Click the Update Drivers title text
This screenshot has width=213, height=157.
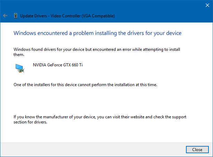point(67,16)
